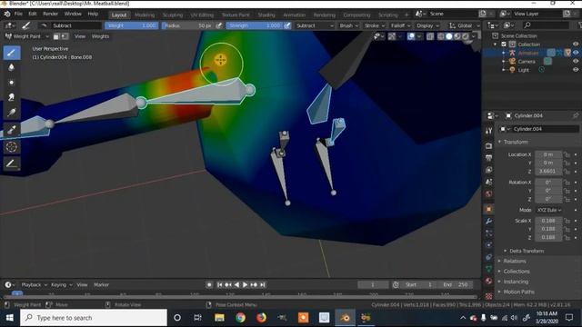This screenshot has height=327, width=582.
Task: Open the Stroke settings dropdown
Action: 374,25
